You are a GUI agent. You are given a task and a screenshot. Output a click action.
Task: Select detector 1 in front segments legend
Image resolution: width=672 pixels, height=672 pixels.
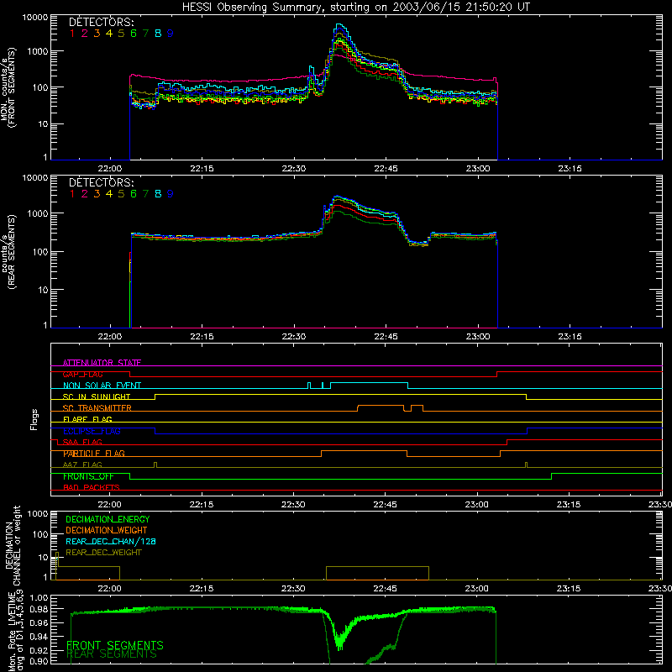[72, 34]
